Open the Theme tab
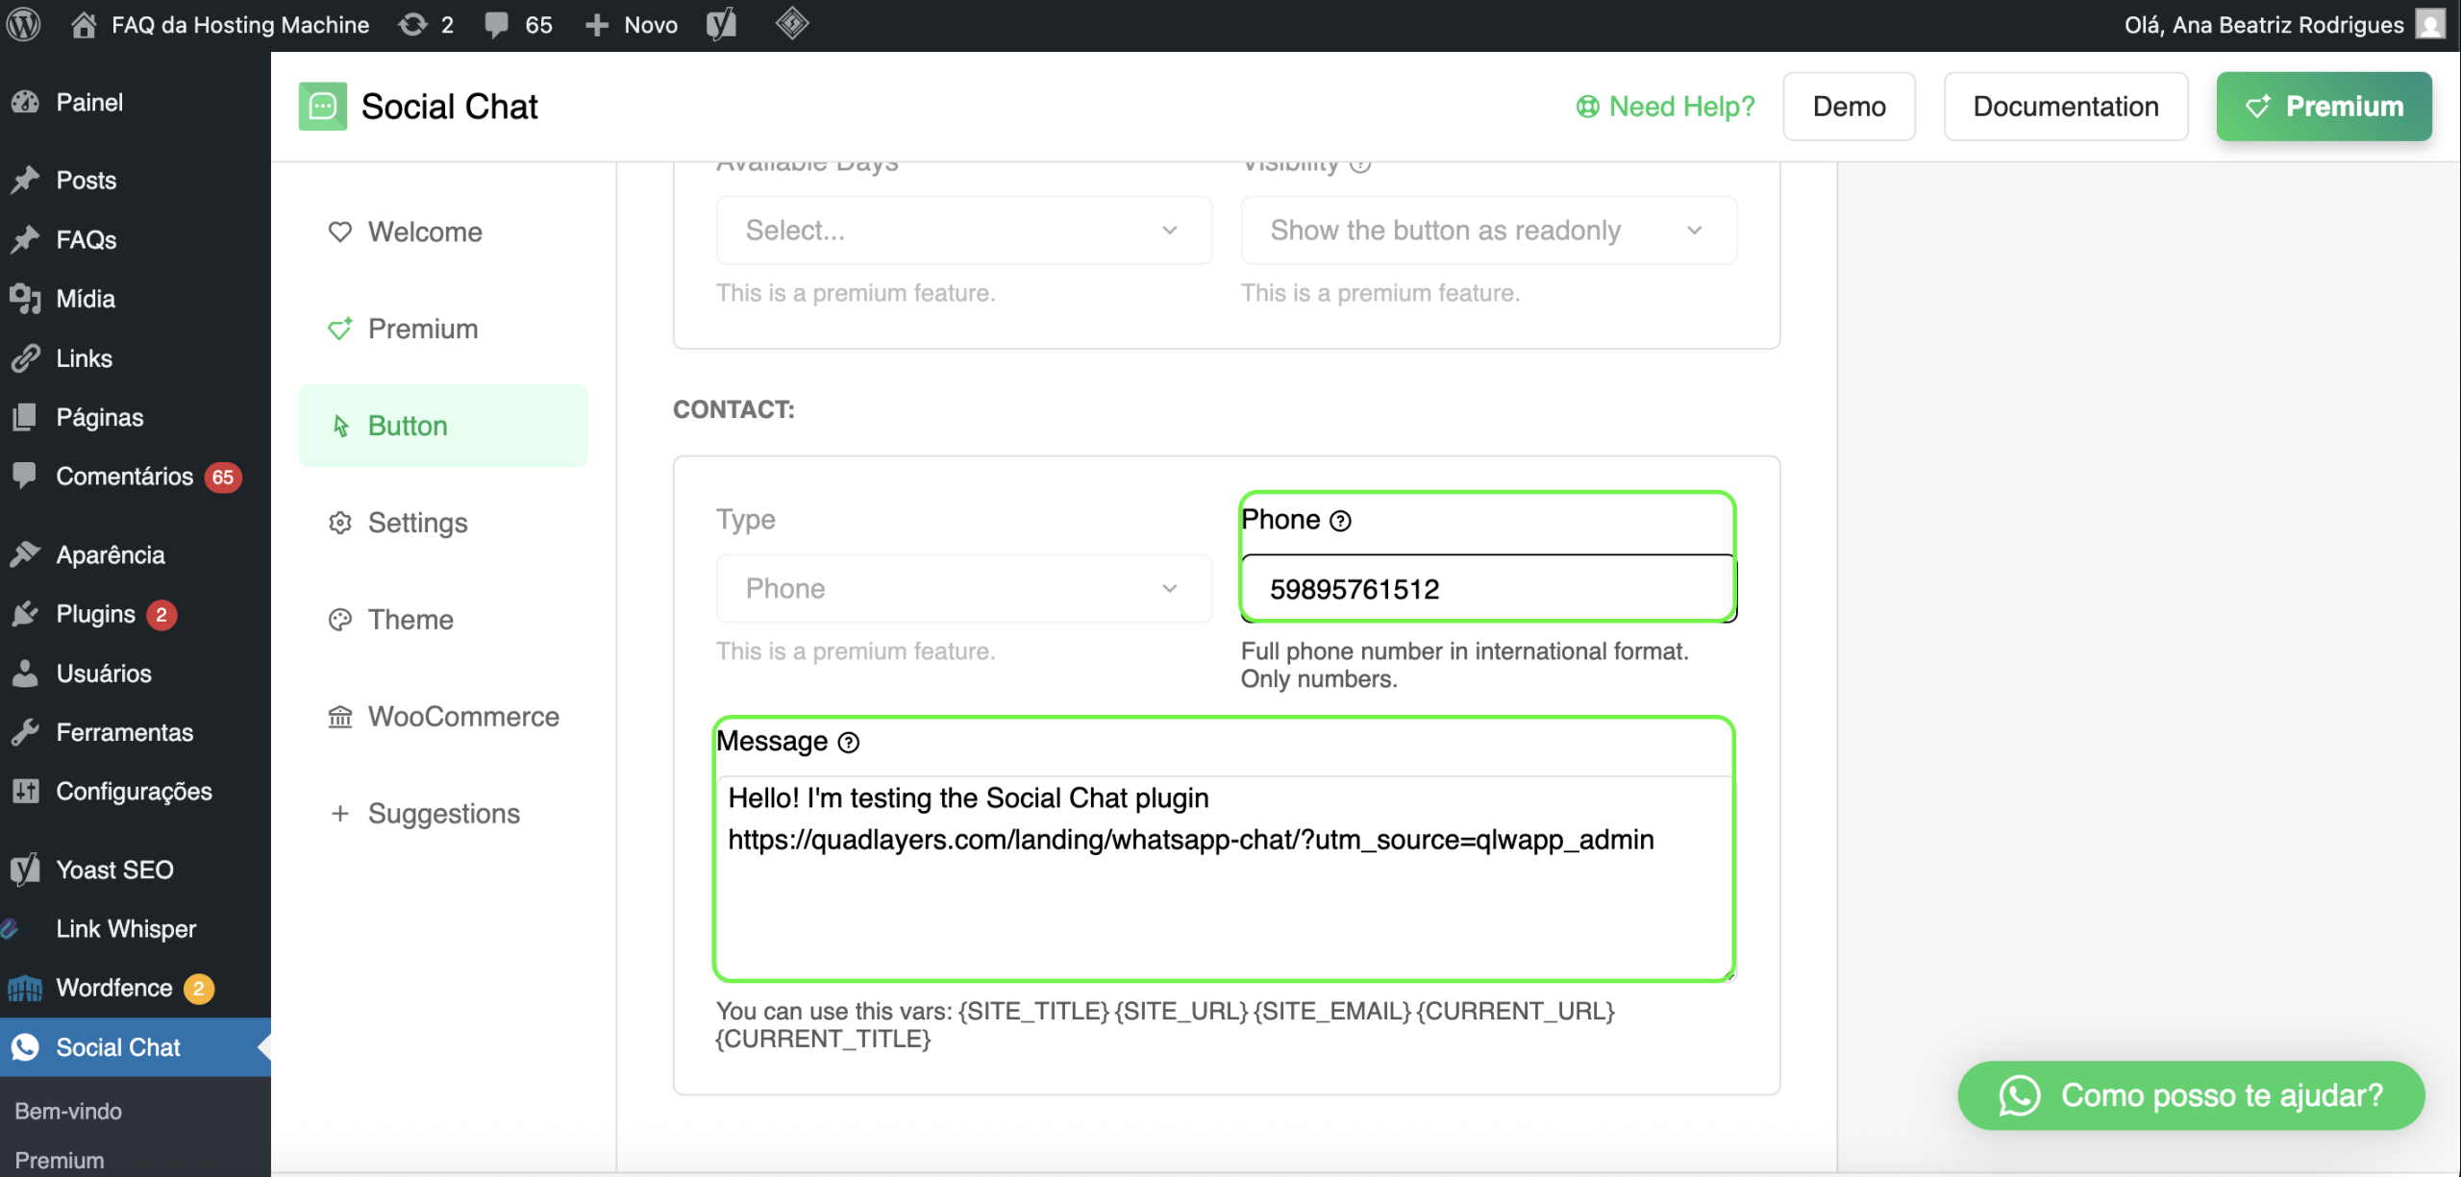The image size is (2461, 1177). (x=443, y=620)
